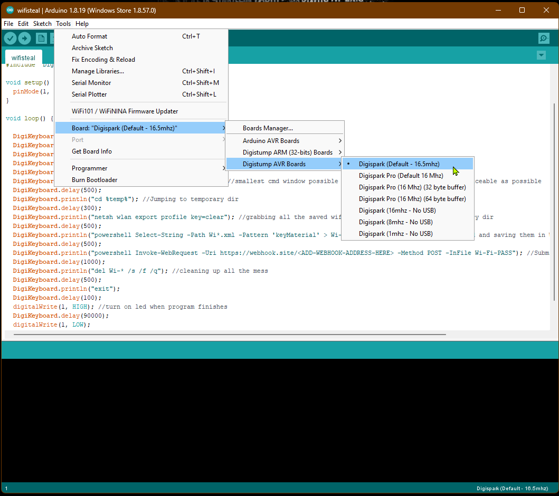Screen dimensions: 559x496
Task: Click the 'DigiKeyboard.delay(90000);' line
Action: [x=61, y=316]
